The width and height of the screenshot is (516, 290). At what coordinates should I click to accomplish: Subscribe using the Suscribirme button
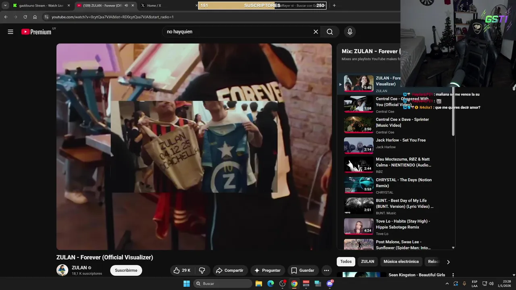[x=126, y=270]
